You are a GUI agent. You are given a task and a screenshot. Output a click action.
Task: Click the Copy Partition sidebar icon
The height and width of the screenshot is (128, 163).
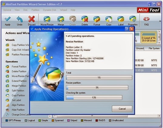(7, 95)
